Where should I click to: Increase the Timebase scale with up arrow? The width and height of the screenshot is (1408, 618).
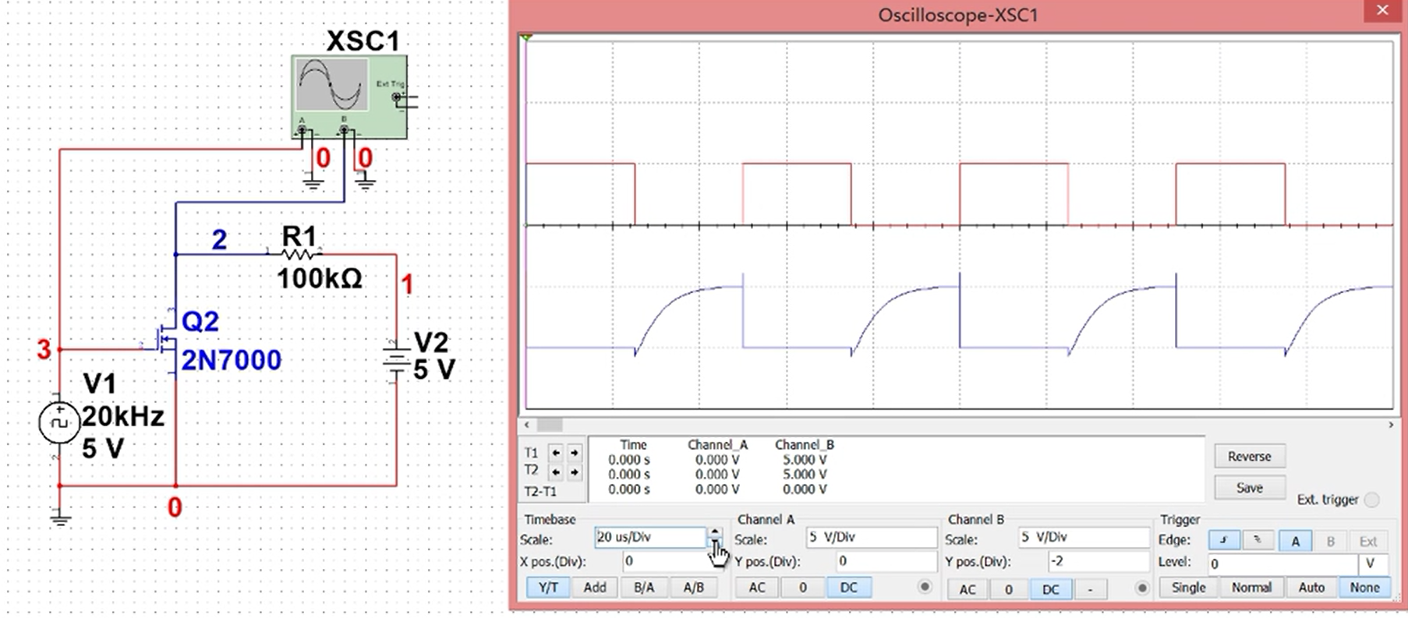coord(714,531)
